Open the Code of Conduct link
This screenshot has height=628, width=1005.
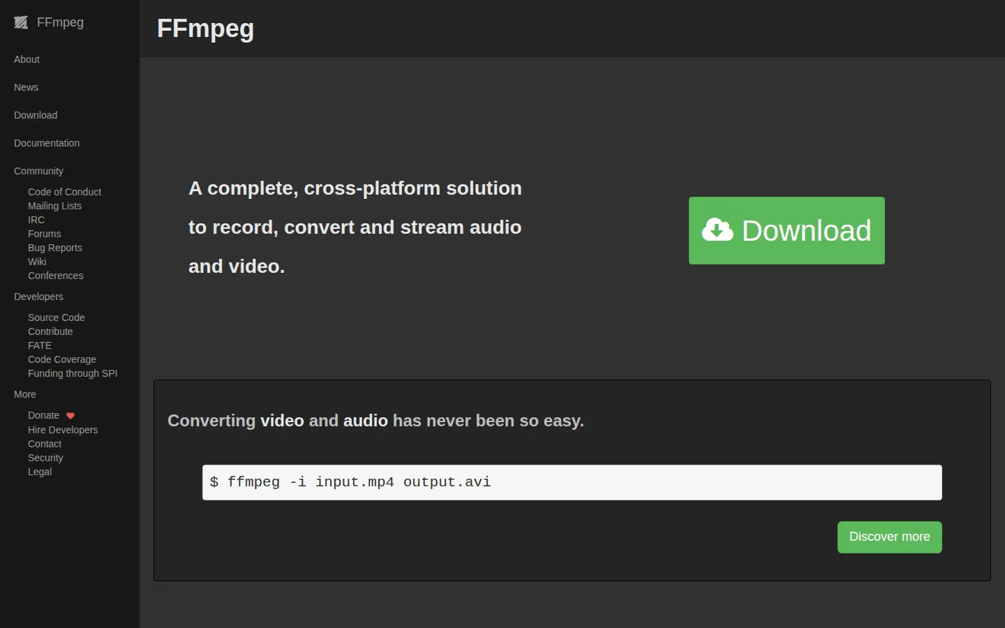point(64,192)
